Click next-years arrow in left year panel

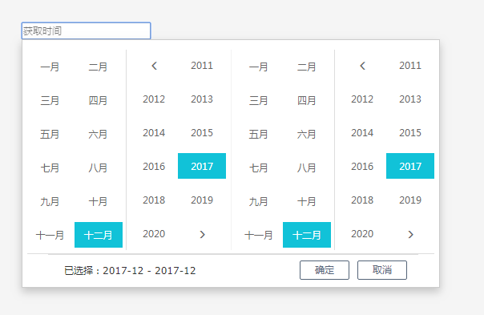(x=202, y=234)
